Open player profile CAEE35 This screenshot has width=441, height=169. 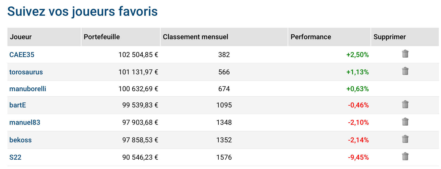point(22,55)
